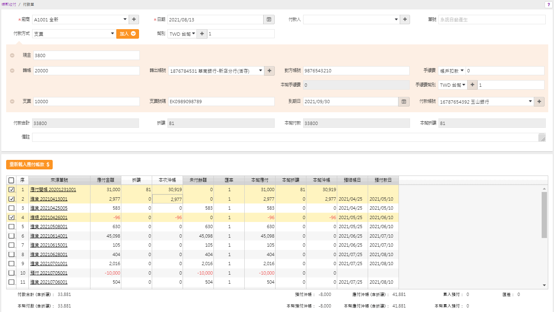Open source document 應付開帳 20201231001

[x=53, y=190]
